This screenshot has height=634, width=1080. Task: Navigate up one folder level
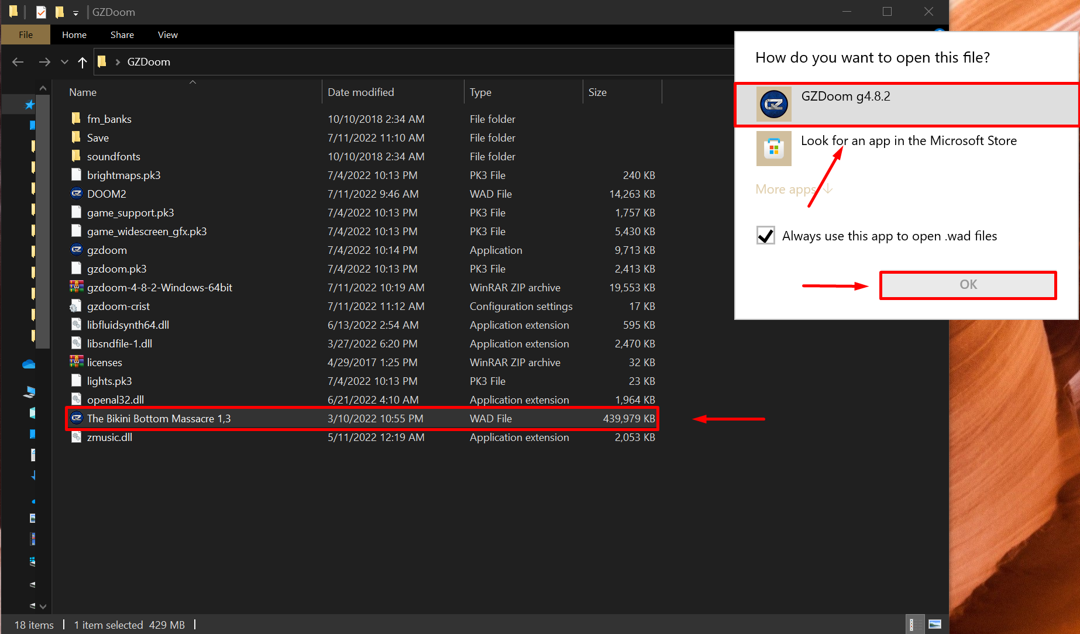[82, 62]
